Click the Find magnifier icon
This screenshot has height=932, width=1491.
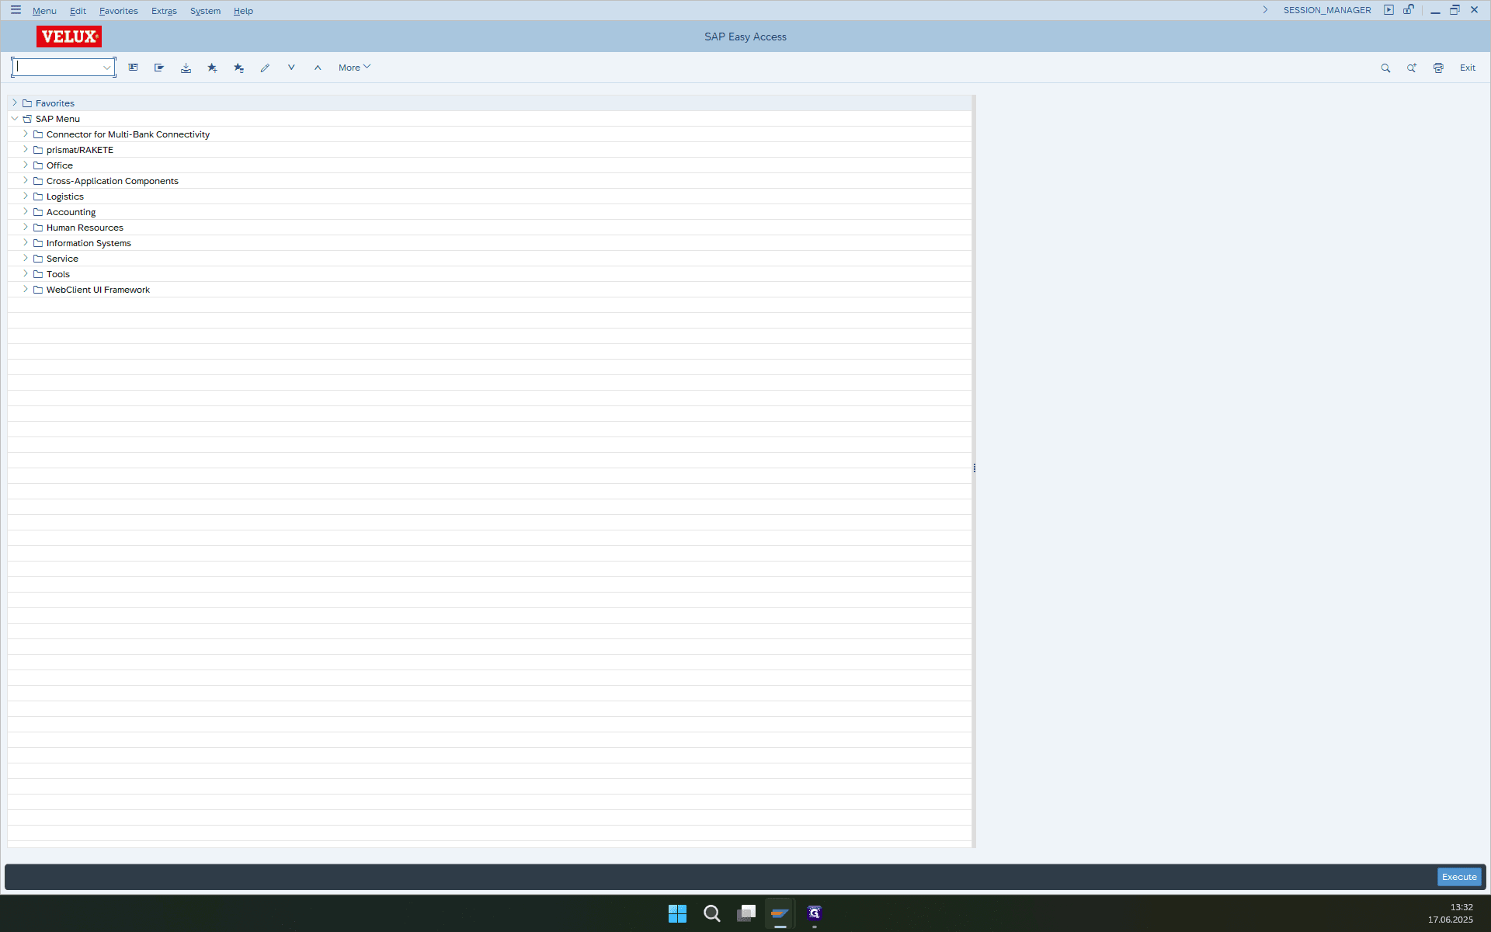coord(1385,68)
